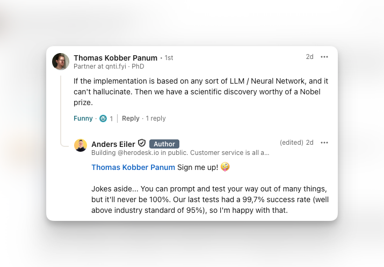Open Thomas Kobber Panum's profile photo
384x267 pixels.
61,62
